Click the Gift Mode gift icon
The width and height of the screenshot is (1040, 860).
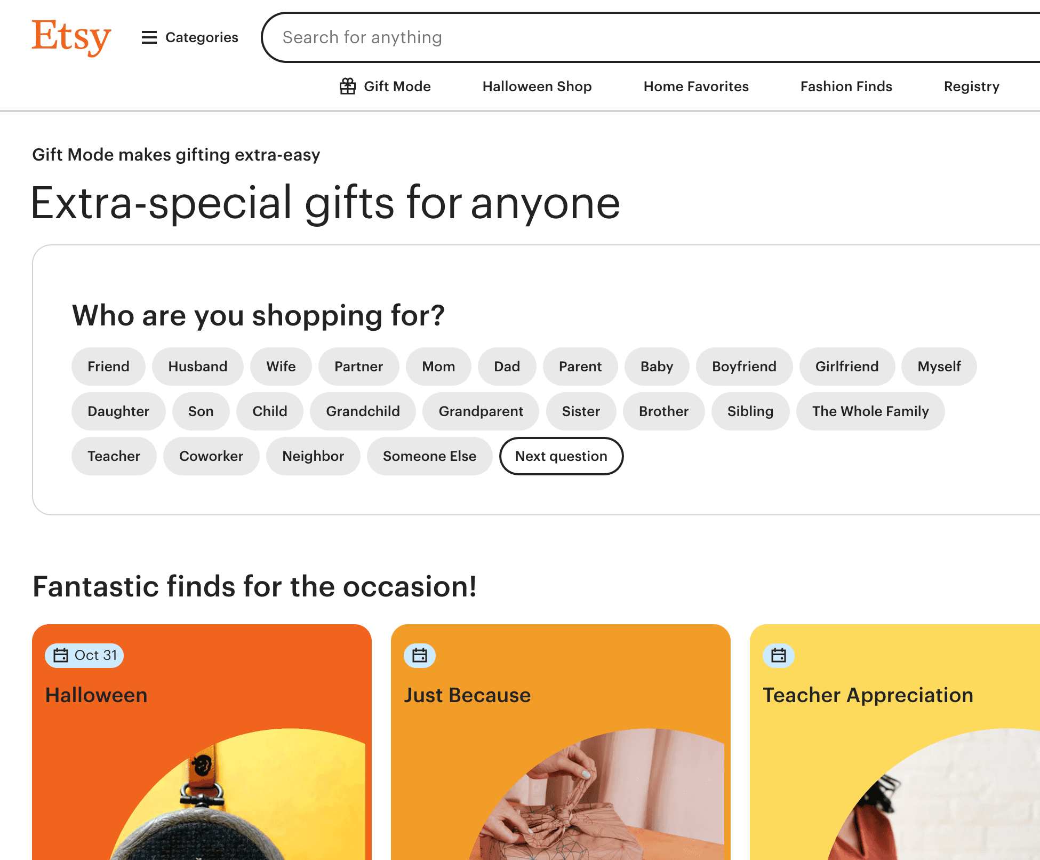[x=347, y=86]
